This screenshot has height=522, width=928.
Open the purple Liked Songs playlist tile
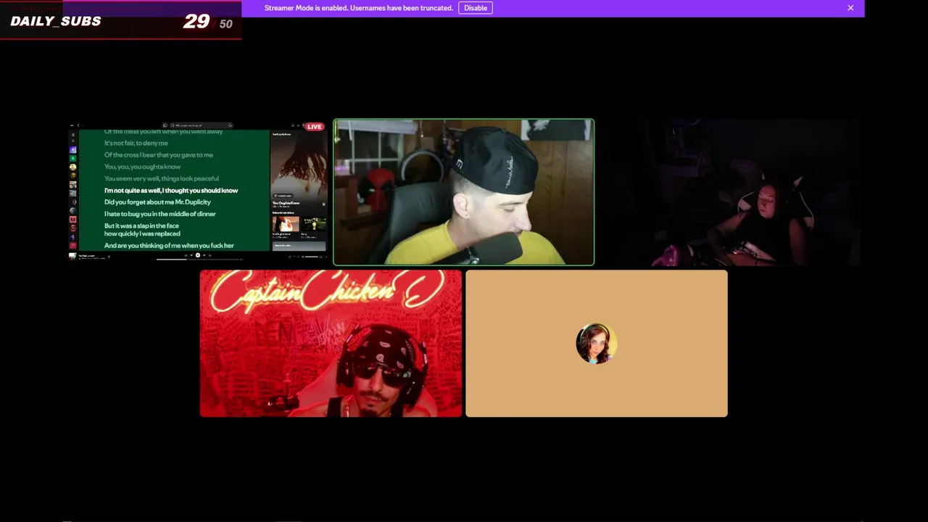[x=72, y=149]
